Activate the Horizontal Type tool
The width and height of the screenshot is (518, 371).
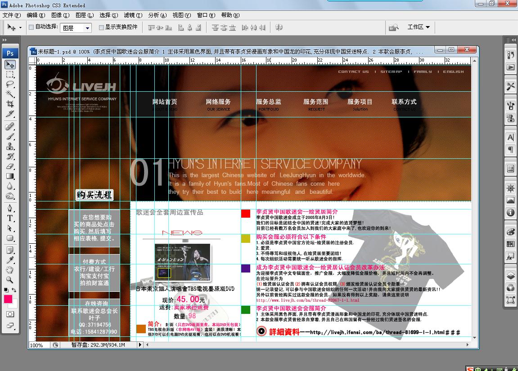pyautogui.click(x=10, y=218)
